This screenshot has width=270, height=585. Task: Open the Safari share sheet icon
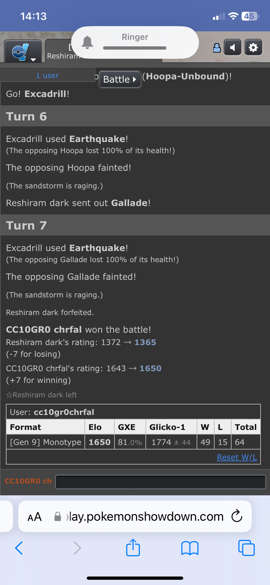tap(133, 547)
